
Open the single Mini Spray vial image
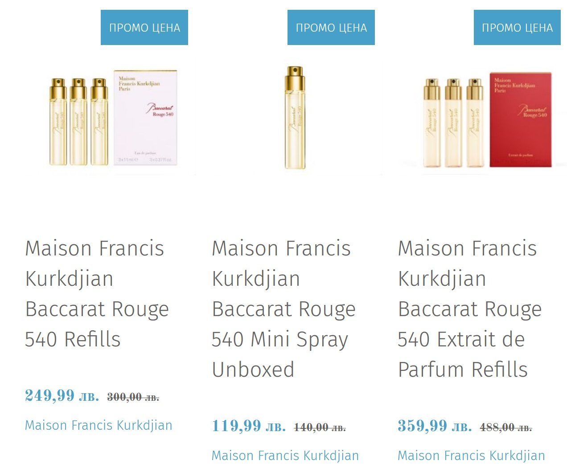[x=295, y=118]
